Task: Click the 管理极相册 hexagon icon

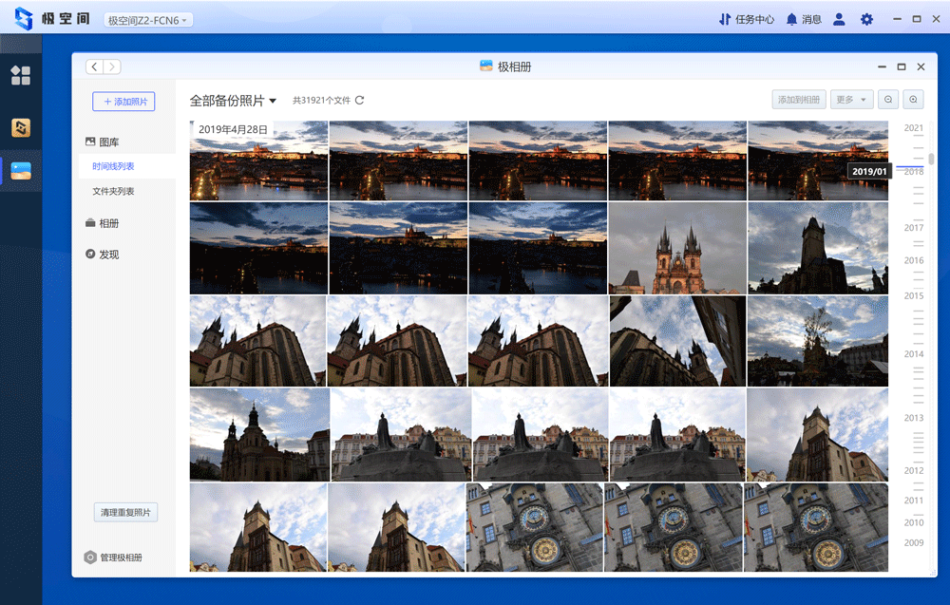Action: pyautogui.click(x=90, y=558)
